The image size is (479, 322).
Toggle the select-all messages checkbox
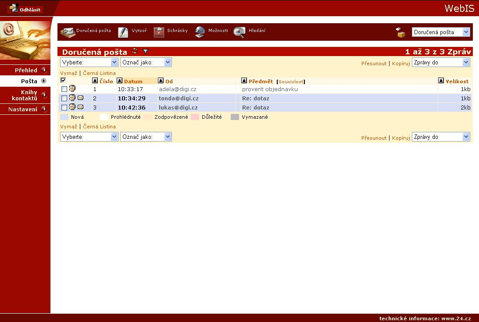tap(63, 80)
